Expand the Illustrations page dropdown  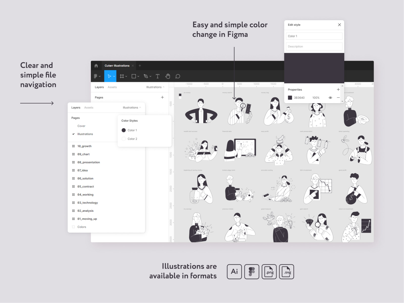coord(132,108)
